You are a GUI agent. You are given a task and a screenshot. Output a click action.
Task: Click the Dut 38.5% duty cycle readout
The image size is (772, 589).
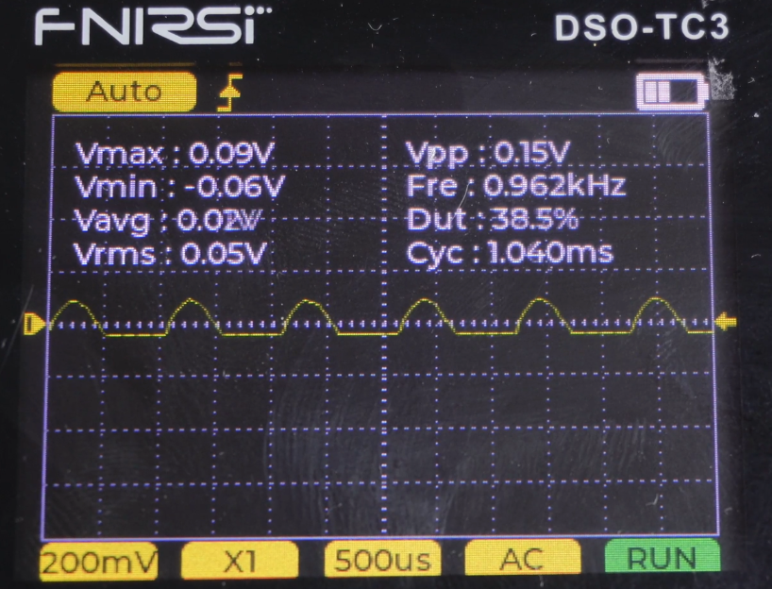tap(493, 219)
